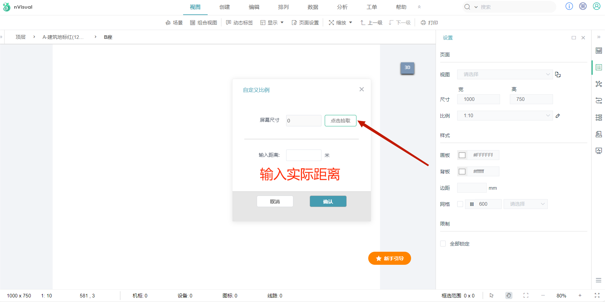Open the image panel icon in right sidebar
This screenshot has width=605, height=302.
599,51
